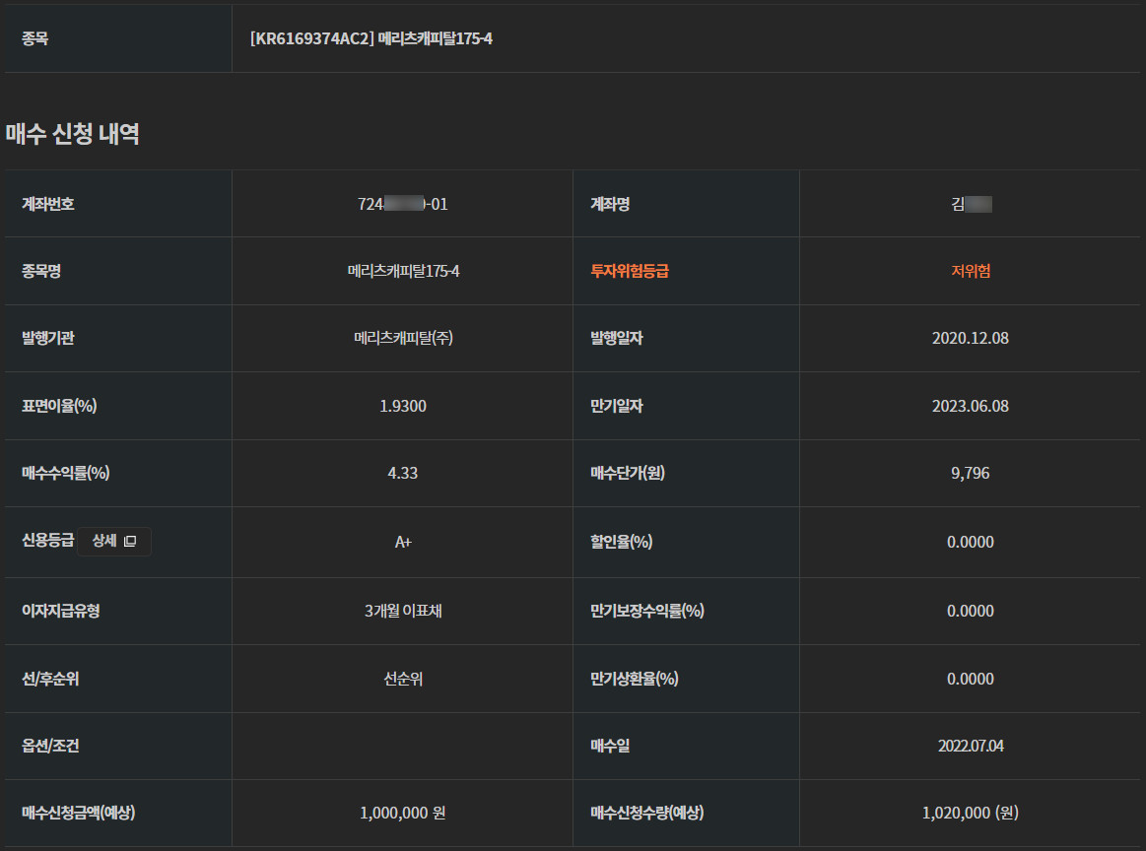Click the 종목명 label
The image size is (1146, 851).
pyautogui.click(x=41, y=271)
